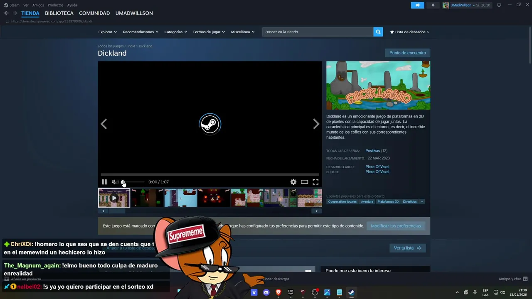Switch to the BIBLIOTECA tab
The width and height of the screenshot is (532, 299).
tap(59, 13)
